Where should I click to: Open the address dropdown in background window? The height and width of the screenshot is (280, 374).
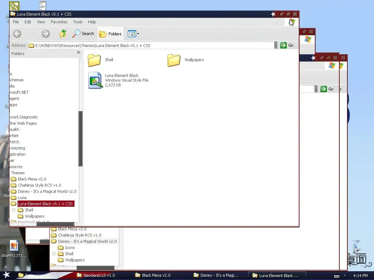click(x=316, y=89)
